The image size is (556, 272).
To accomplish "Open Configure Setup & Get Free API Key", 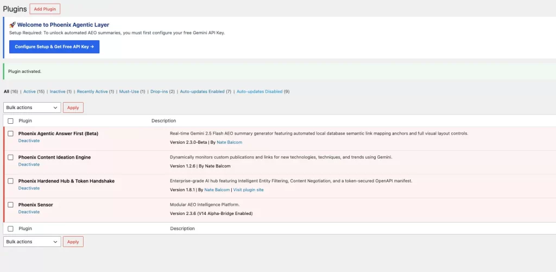I will (54, 47).
